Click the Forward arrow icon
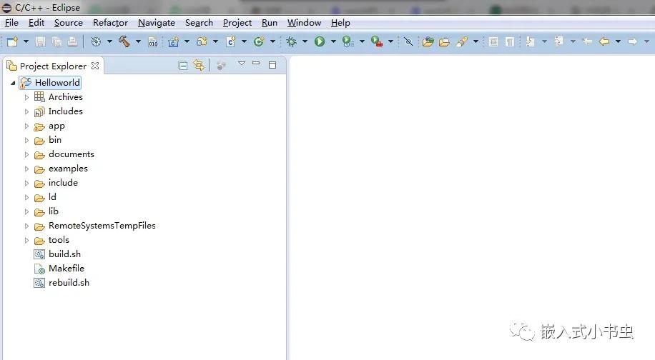The width and height of the screenshot is (655, 360). (632, 41)
